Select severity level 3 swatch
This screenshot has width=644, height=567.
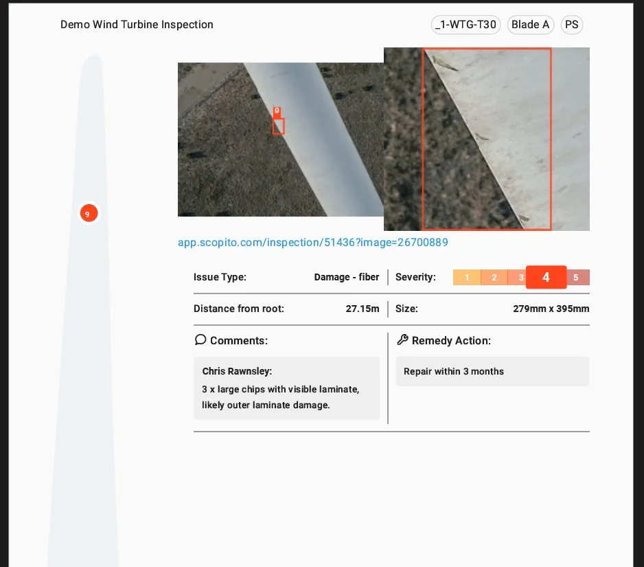click(x=518, y=278)
